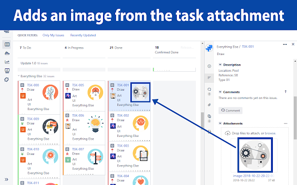
Task: Open attachment file name image-2018-10-22 link
Action: click(x=254, y=176)
